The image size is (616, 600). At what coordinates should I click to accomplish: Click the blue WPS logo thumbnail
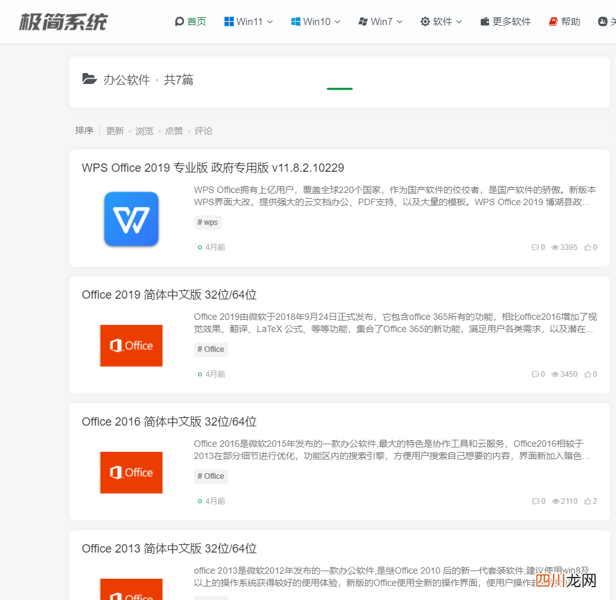click(131, 219)
